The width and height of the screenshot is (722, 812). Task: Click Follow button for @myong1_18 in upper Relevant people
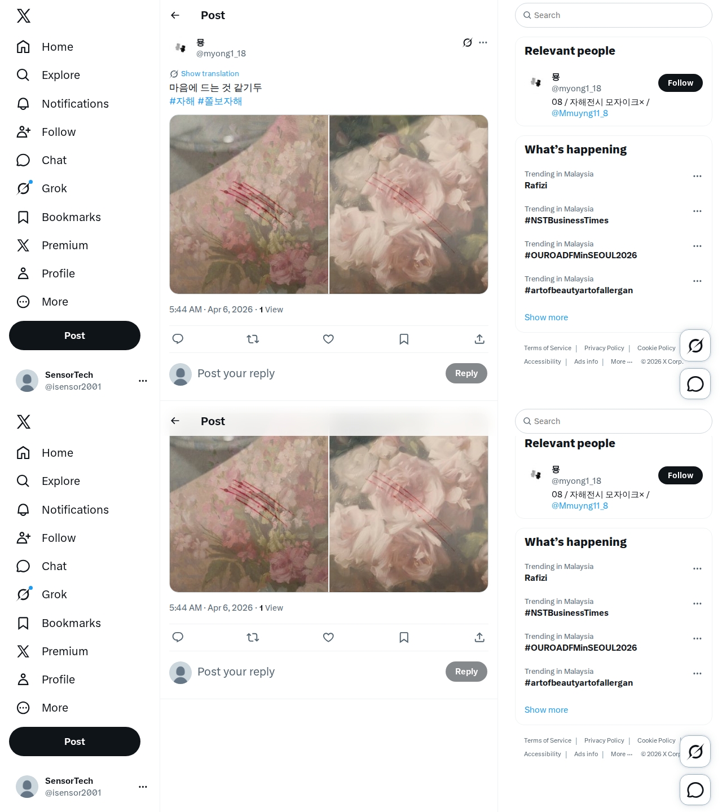[680, 83]
